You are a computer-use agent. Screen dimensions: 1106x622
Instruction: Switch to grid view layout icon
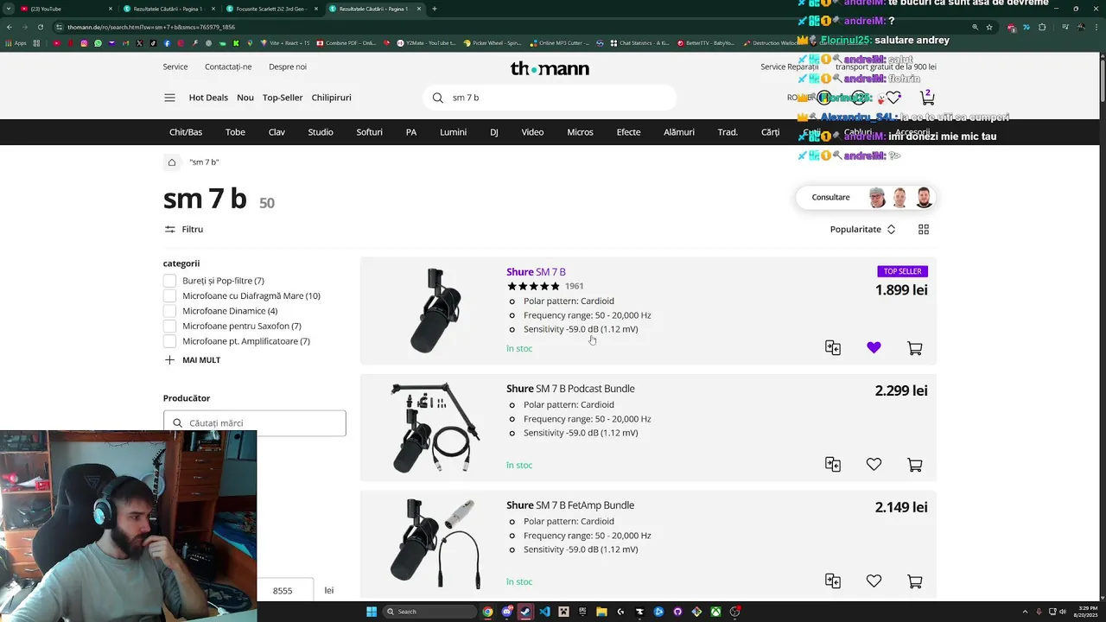[924, 229]
